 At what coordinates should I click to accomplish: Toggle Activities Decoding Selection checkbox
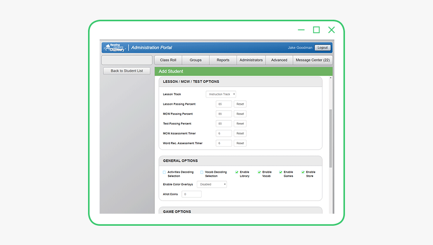coord(164,172)
